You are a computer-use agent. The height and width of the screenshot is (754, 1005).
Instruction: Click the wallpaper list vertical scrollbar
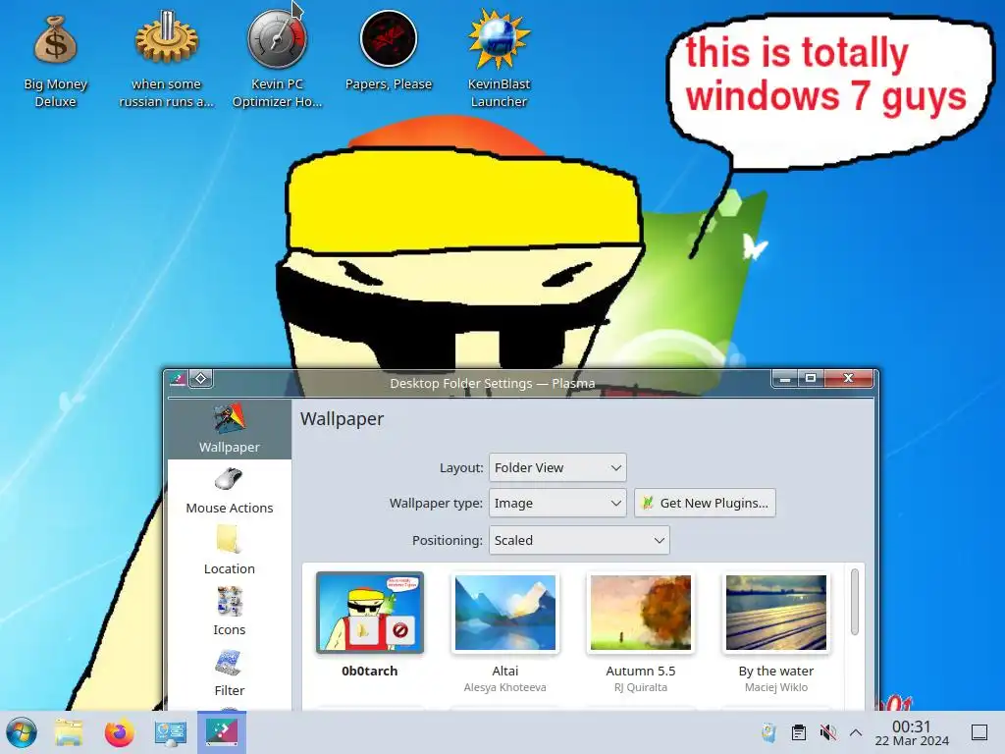855,602
